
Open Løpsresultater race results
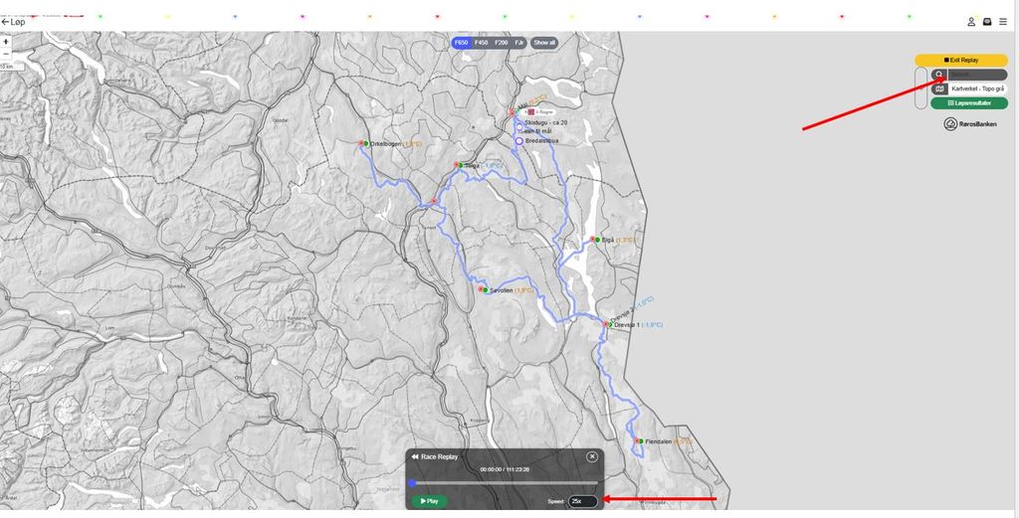click(968, 103)
